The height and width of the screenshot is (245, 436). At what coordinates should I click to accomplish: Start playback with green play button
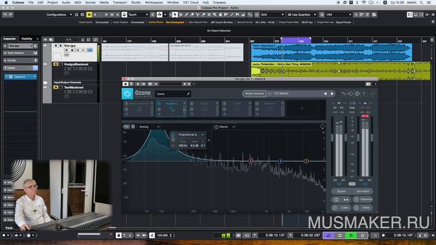click(x=352, y=235)
